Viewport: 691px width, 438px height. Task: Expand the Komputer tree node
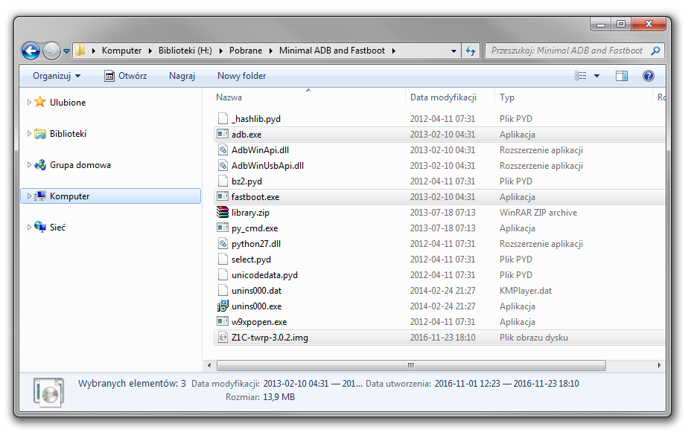(x=29, y=196)
